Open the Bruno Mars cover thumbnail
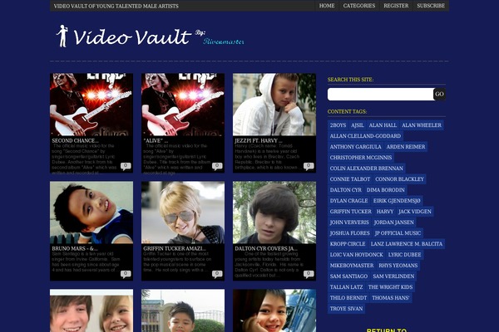The image size is (499, 332). coord(91,212)
